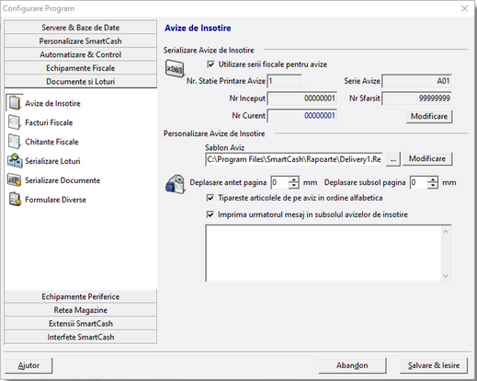477x381 pixels.
Task: Expand Personalizare SmartCash section
Action: pyautogui.click(x=81, y=40)
